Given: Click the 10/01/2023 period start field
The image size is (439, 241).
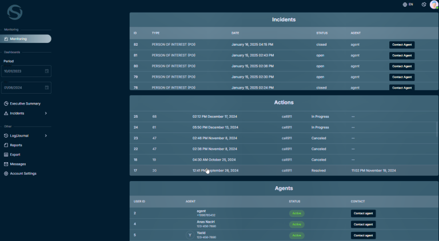Looking at the screenshot, I should (23, 71).
